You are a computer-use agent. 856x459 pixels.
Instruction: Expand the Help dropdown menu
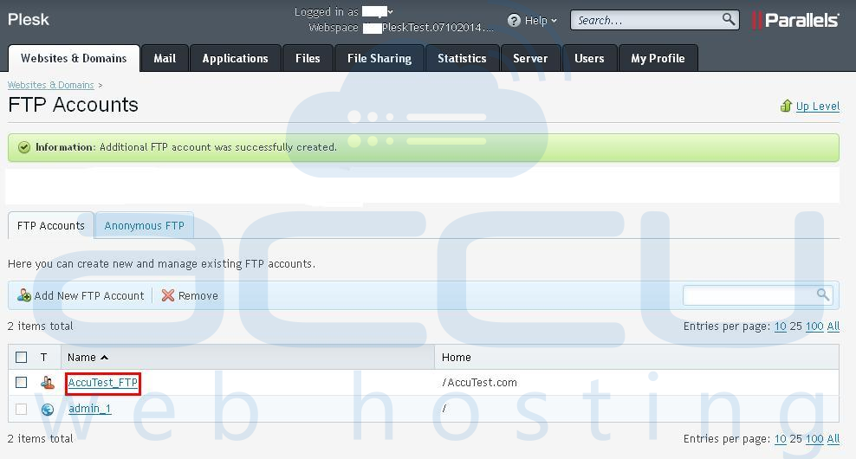554,21
